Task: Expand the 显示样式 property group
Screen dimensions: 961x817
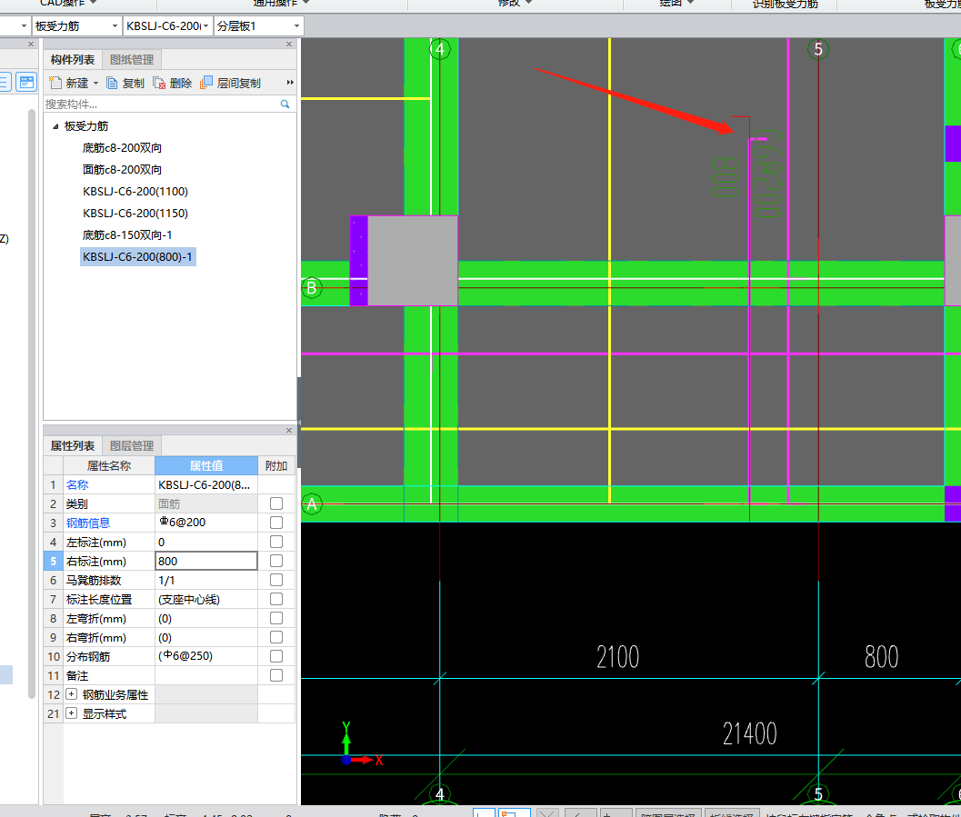Action: 71,713
